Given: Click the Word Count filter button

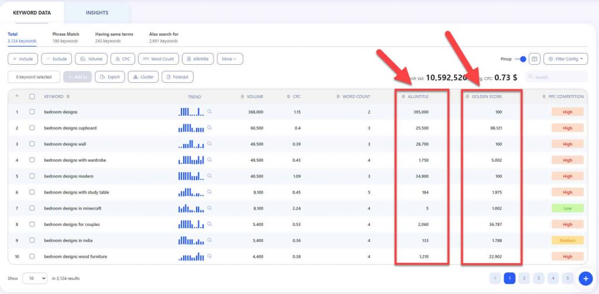Looking at the screenshot, I should [159, 59].
